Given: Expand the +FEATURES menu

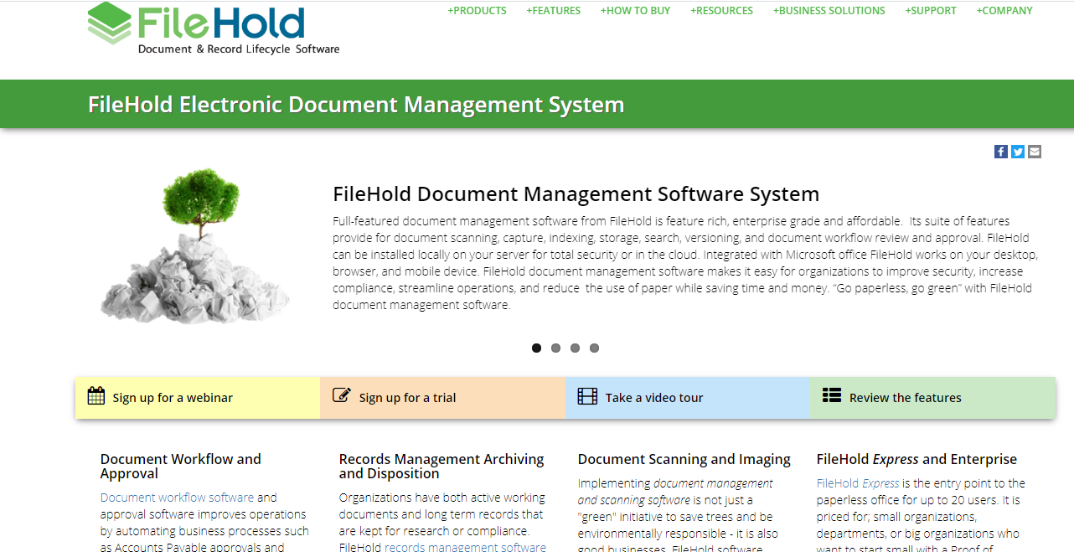Looking at the screenshot, I should click(x=554, y=11).
